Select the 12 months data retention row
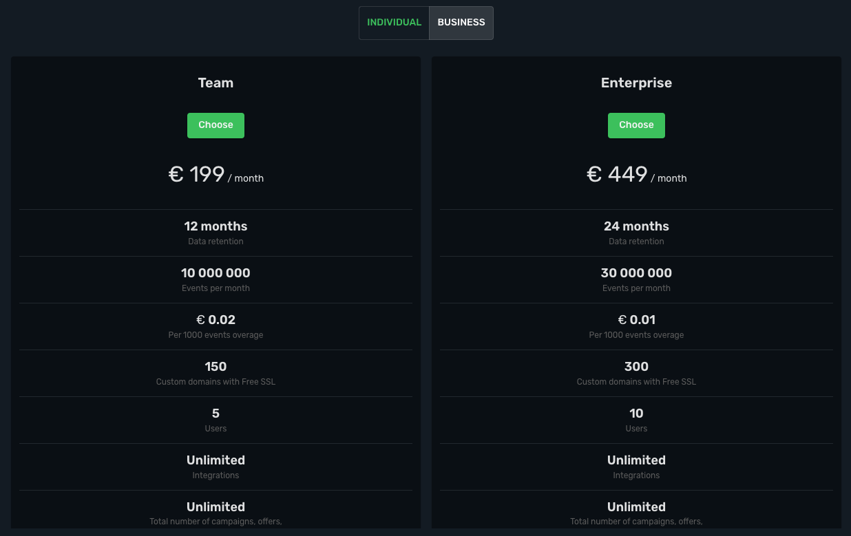Viewport: 851px width, 536px height. click(216, 226)
